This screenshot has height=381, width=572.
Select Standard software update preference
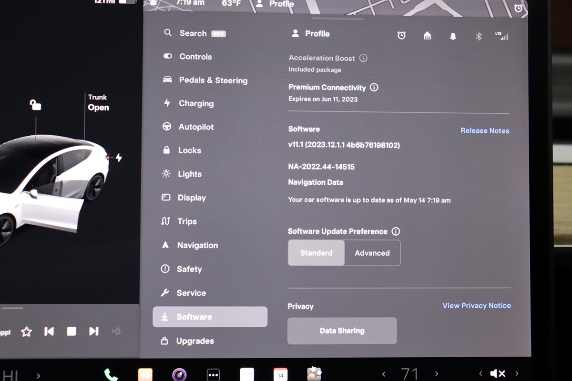click(x=316, y=253)
